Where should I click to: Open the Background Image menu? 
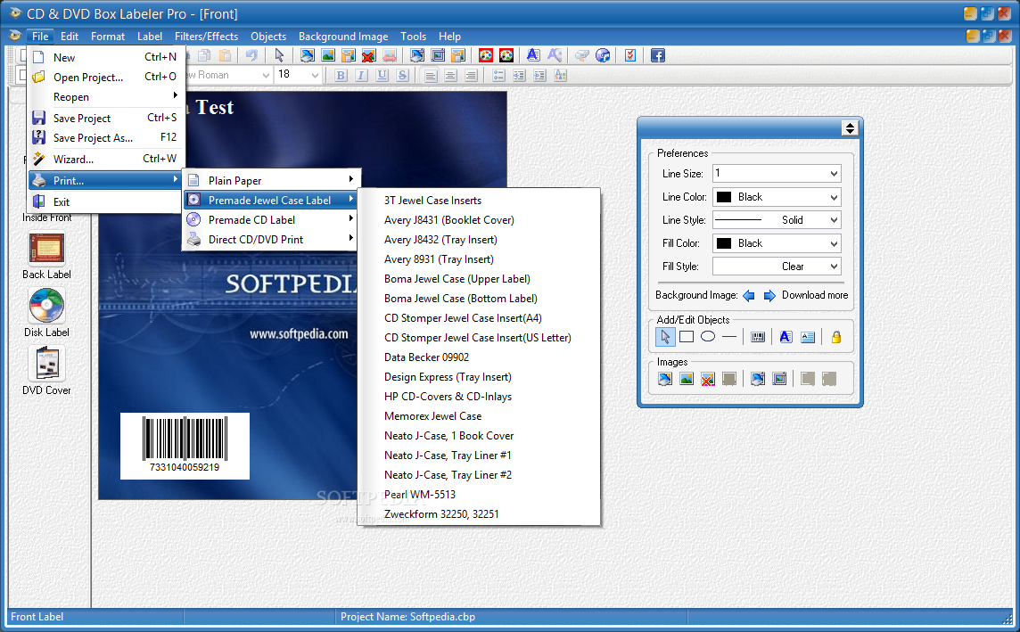343,37
